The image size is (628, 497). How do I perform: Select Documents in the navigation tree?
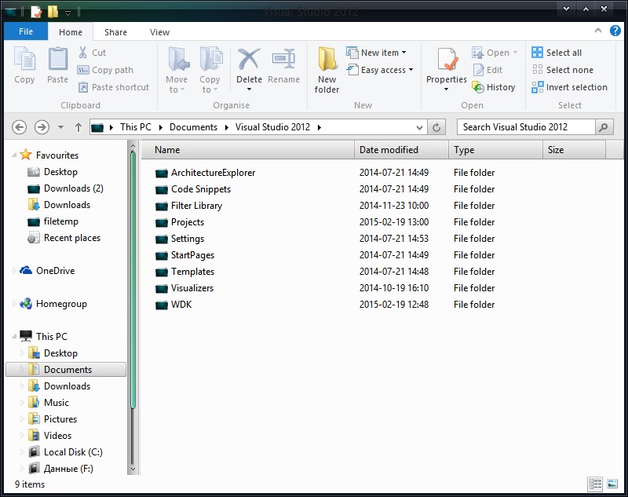66,370
